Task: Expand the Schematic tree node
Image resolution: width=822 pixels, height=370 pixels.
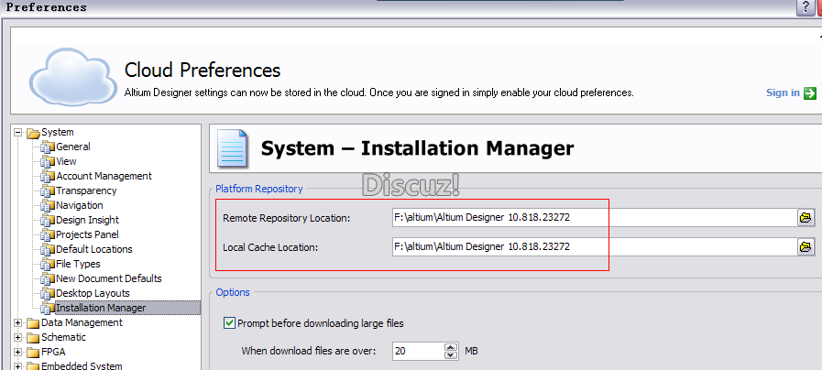Action: pyautogui.click(x=18, y=337)
